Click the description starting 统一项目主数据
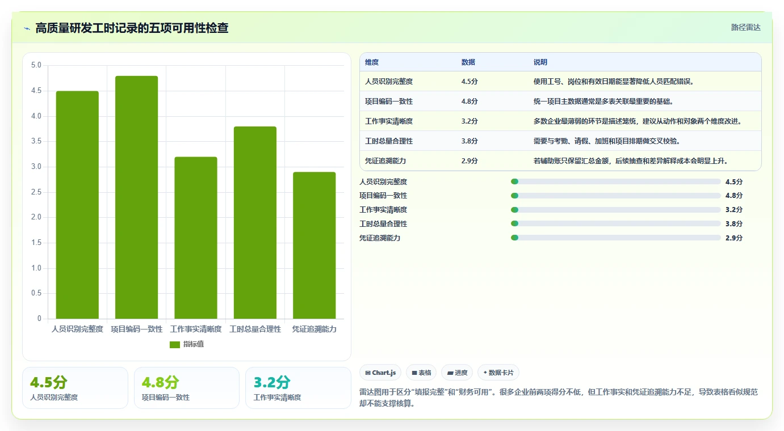The width and height of the screenshot is (784, 431). [603, 101]
